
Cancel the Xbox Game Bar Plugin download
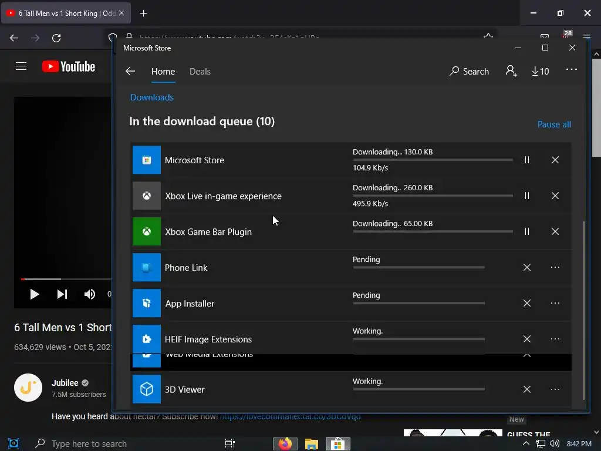(555, 231)
